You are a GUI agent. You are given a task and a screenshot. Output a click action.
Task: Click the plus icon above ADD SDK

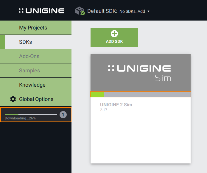(x=114, y=34)
